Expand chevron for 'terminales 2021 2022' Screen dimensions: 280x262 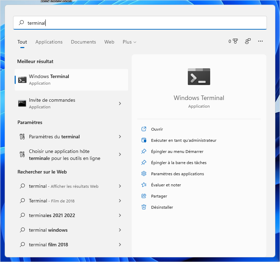(120, 215)
